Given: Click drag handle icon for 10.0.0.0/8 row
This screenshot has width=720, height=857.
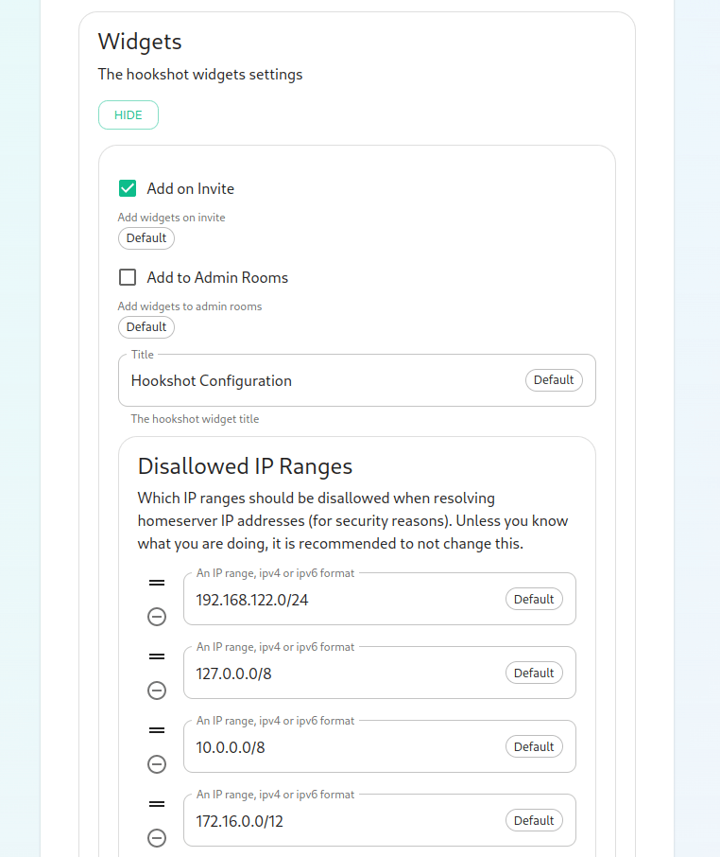Looking at the screenshot, I should 157,730.
